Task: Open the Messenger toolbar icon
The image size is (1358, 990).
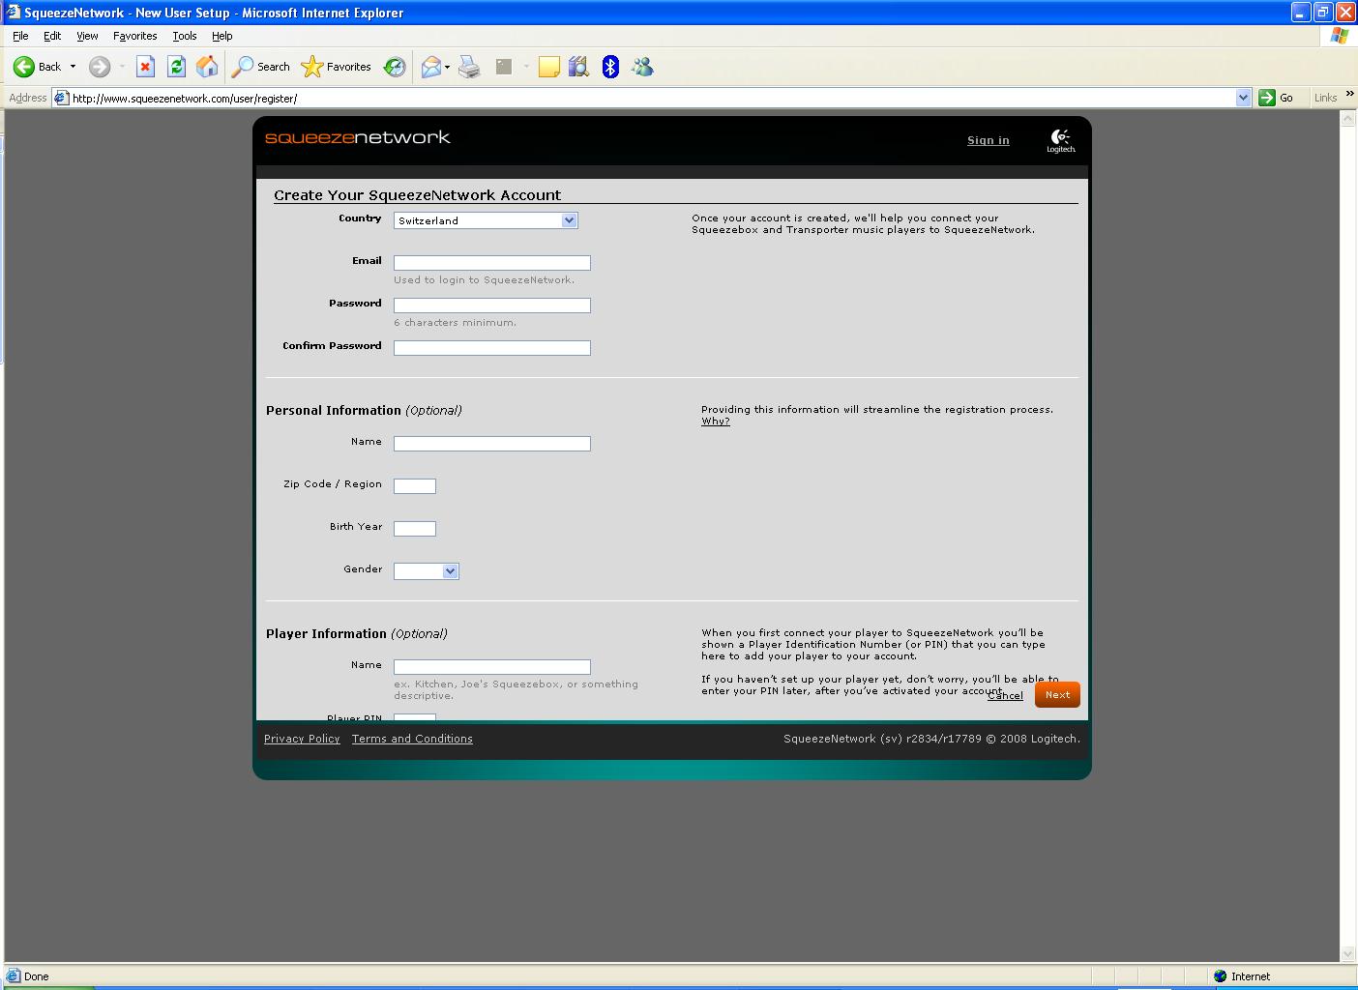Action: 642,67
